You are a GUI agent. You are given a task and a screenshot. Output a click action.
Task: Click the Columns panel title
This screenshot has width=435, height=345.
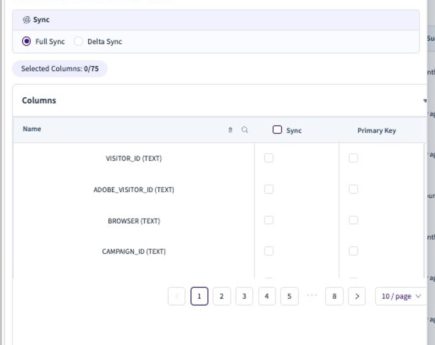tap(39, 100)
